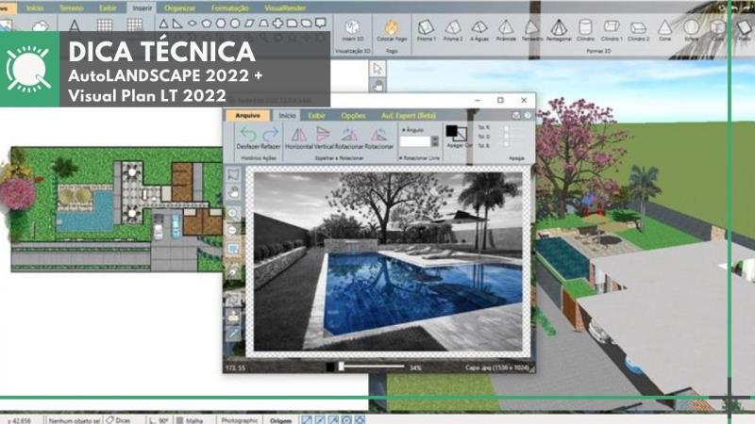Toggle the 90° ortho mode in status bar

point(159,420)
